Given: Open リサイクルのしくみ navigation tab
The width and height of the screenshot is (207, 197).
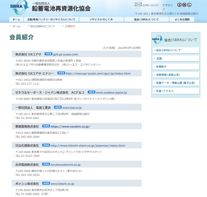Looking at the screenshot, I should [x=101, y=19].
